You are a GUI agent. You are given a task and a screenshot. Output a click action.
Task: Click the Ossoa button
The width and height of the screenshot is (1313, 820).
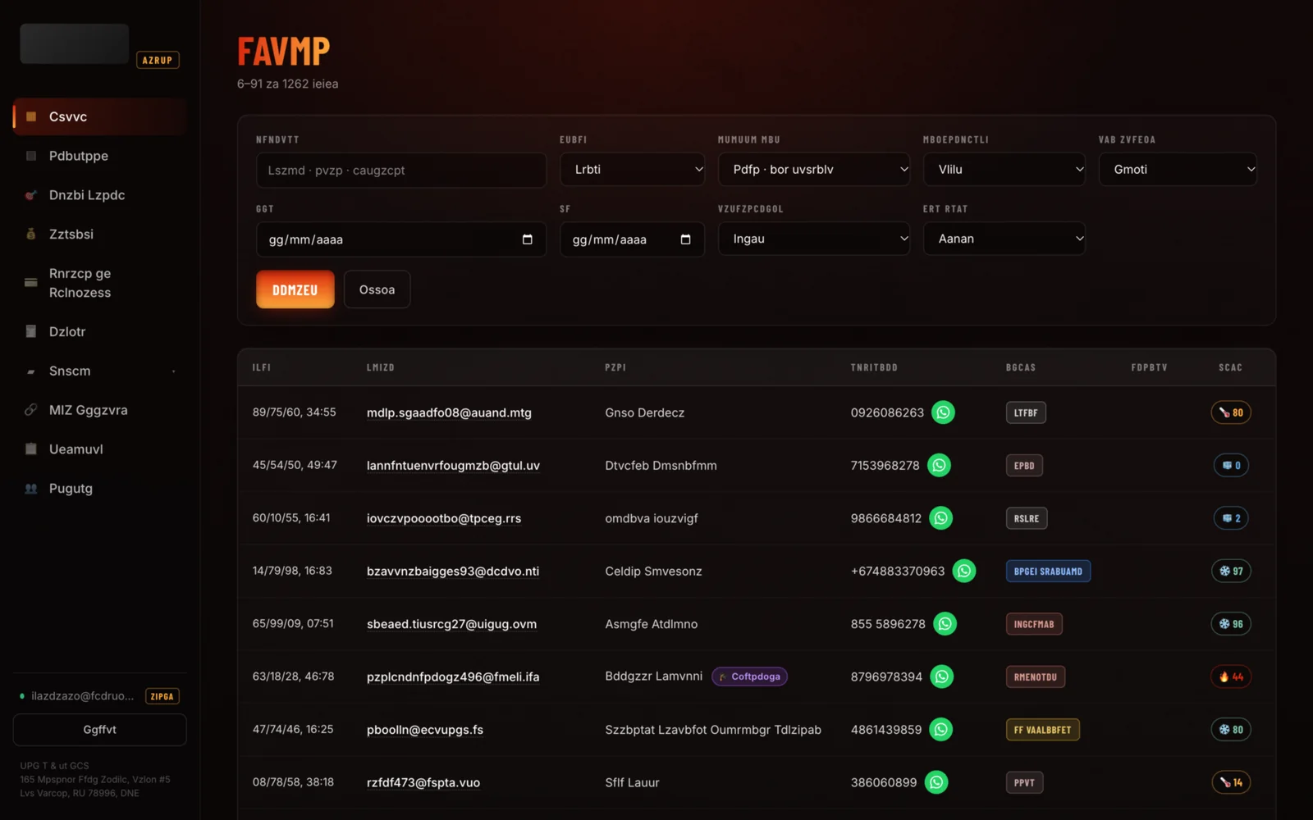[377, 289]
